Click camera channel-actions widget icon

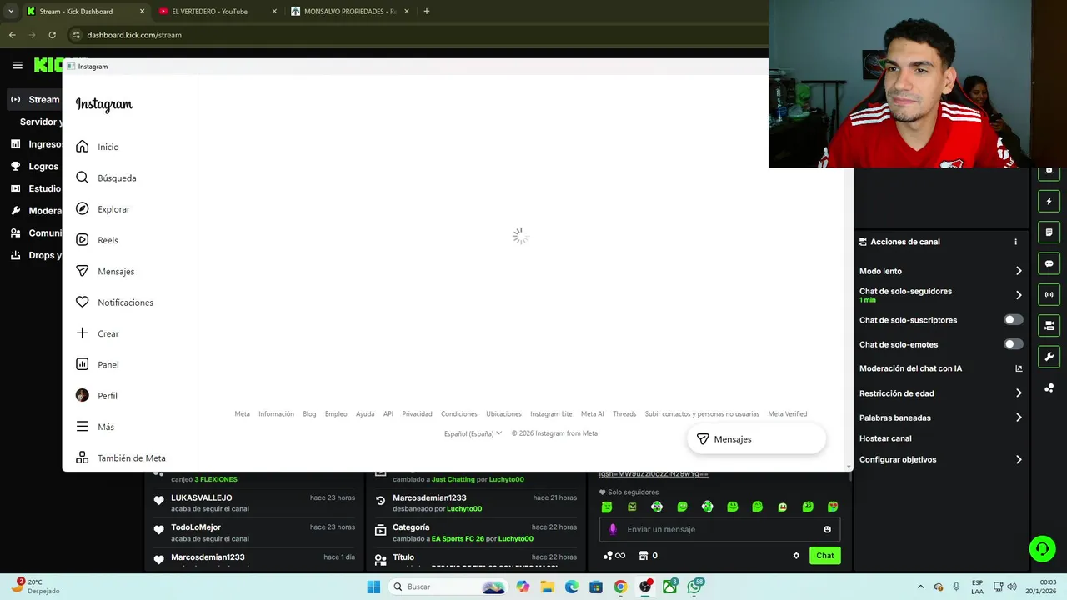(1049, 325)
